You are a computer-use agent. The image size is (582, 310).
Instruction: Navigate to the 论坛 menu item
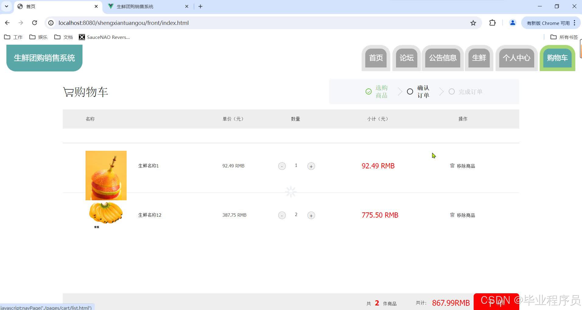pos(407,58)
